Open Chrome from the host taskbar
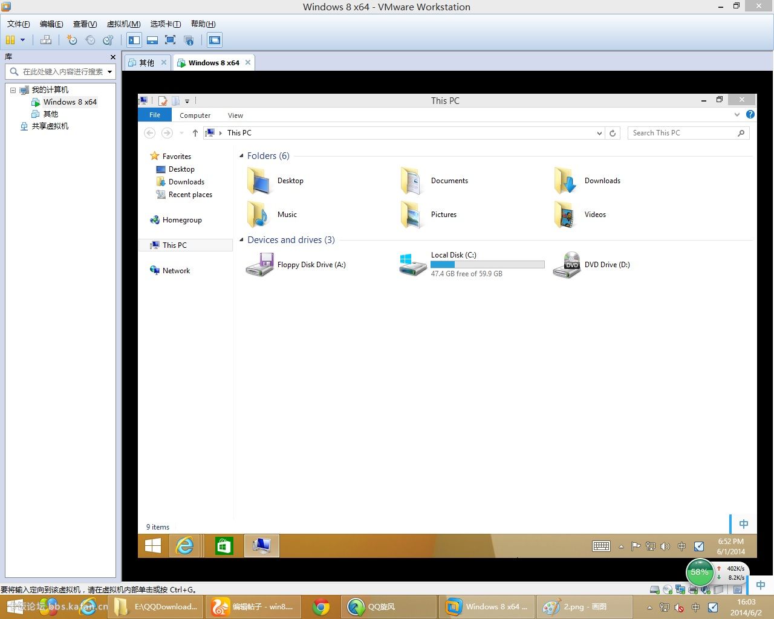The height and width of the screenshot is (619, 774). click(321, 607)
